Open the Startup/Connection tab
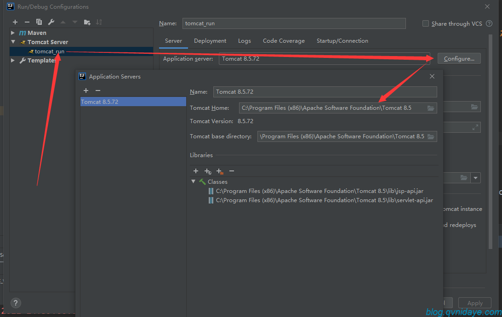Viewport: 502px width, 317px height. [342, 41]
